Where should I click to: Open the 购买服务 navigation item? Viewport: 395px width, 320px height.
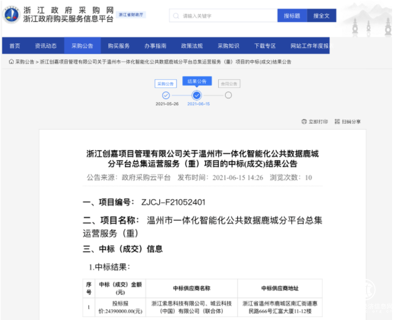click(119, 46)
